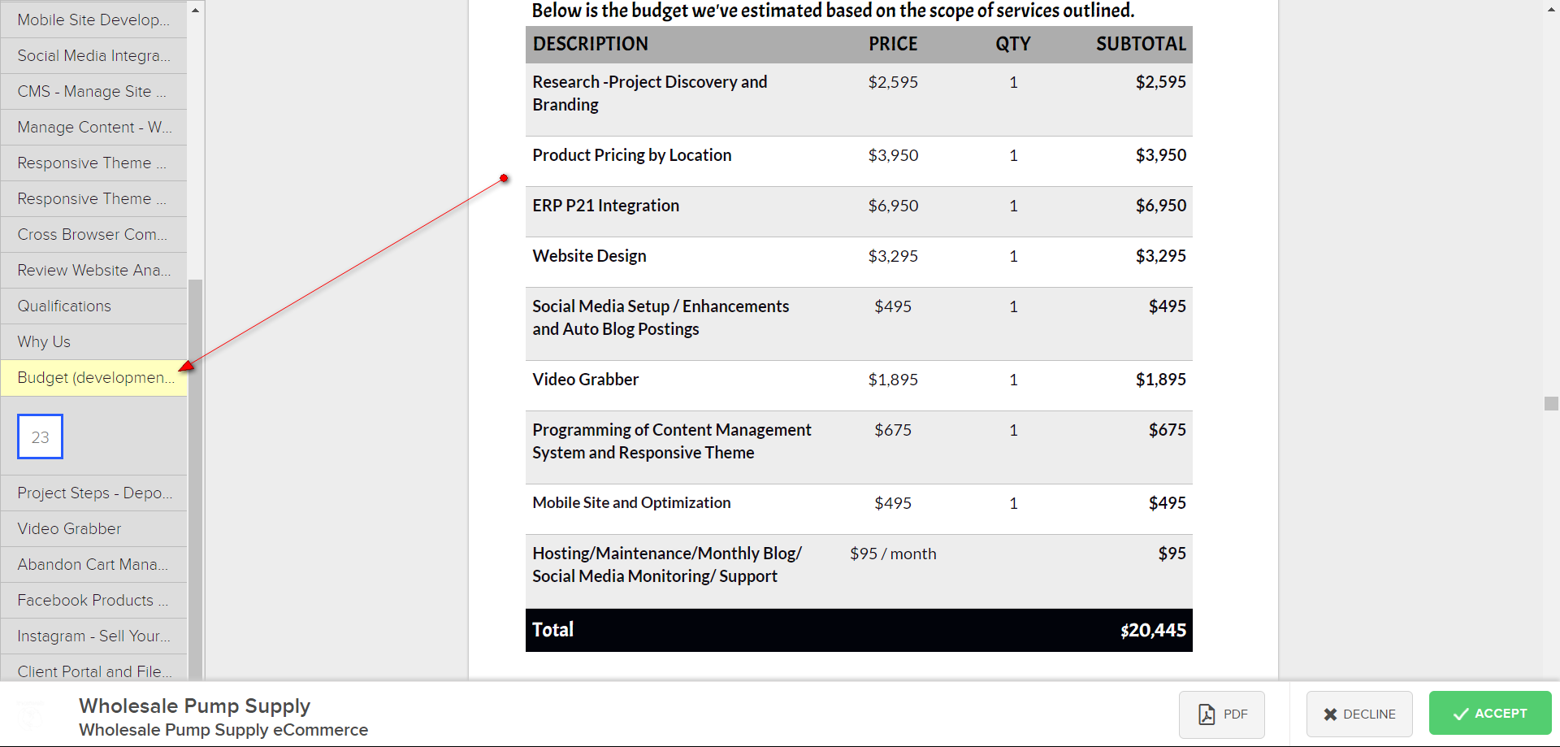The height and width of the screenshot is (747, 1560).
Task: Click the X icon on Decline
Action: 1330,714
